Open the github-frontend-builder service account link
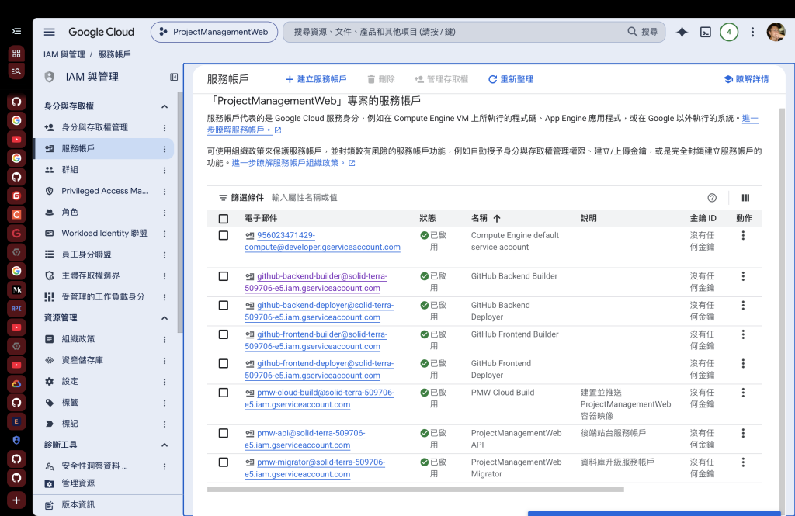This screenshot has height=516, width=795. coord(316,340)
